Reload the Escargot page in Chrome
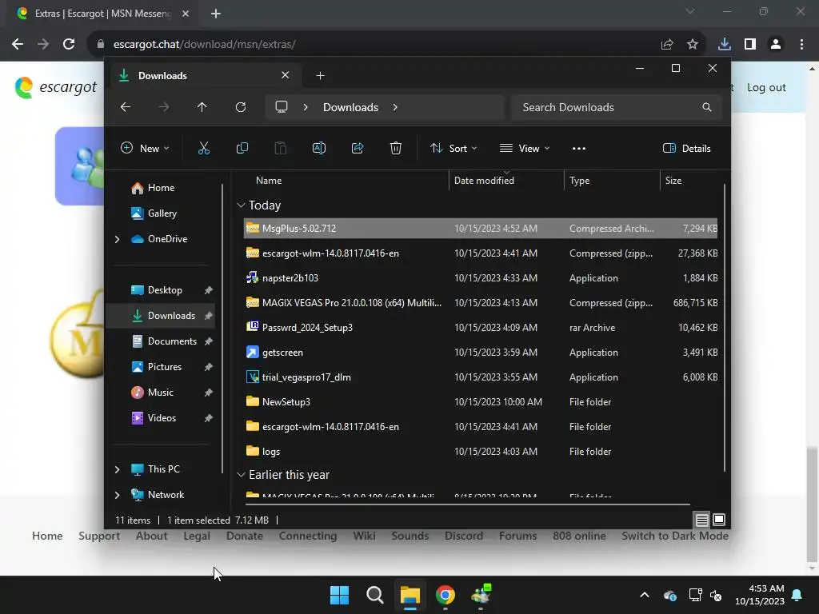 [69, 45]
